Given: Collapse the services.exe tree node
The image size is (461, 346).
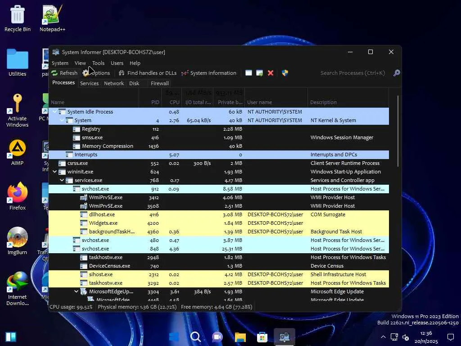Looking at the screenshot, I should (62, 180).
